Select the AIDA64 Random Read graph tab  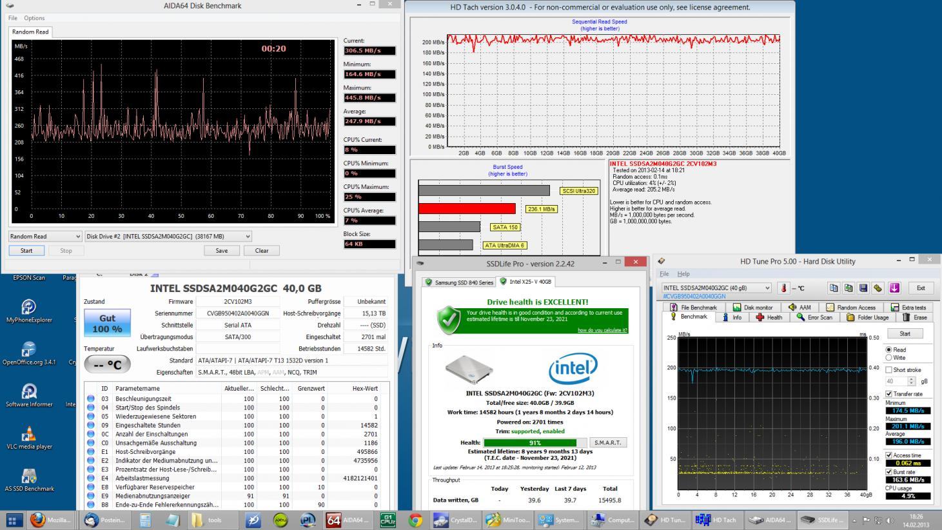click(x=30, y=32)
